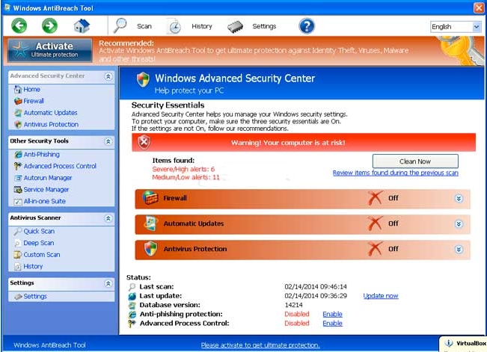The height and width of the screenshot is (352, 487).
Task: Collapse the Advanced Security Center sidebar section
Action: (x=108, y=76)
